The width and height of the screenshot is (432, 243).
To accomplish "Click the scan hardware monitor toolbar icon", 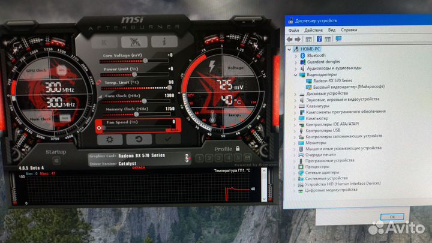I will [338, 38].
